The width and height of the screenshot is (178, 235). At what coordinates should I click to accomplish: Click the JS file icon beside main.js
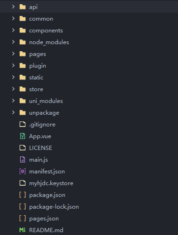23,159
